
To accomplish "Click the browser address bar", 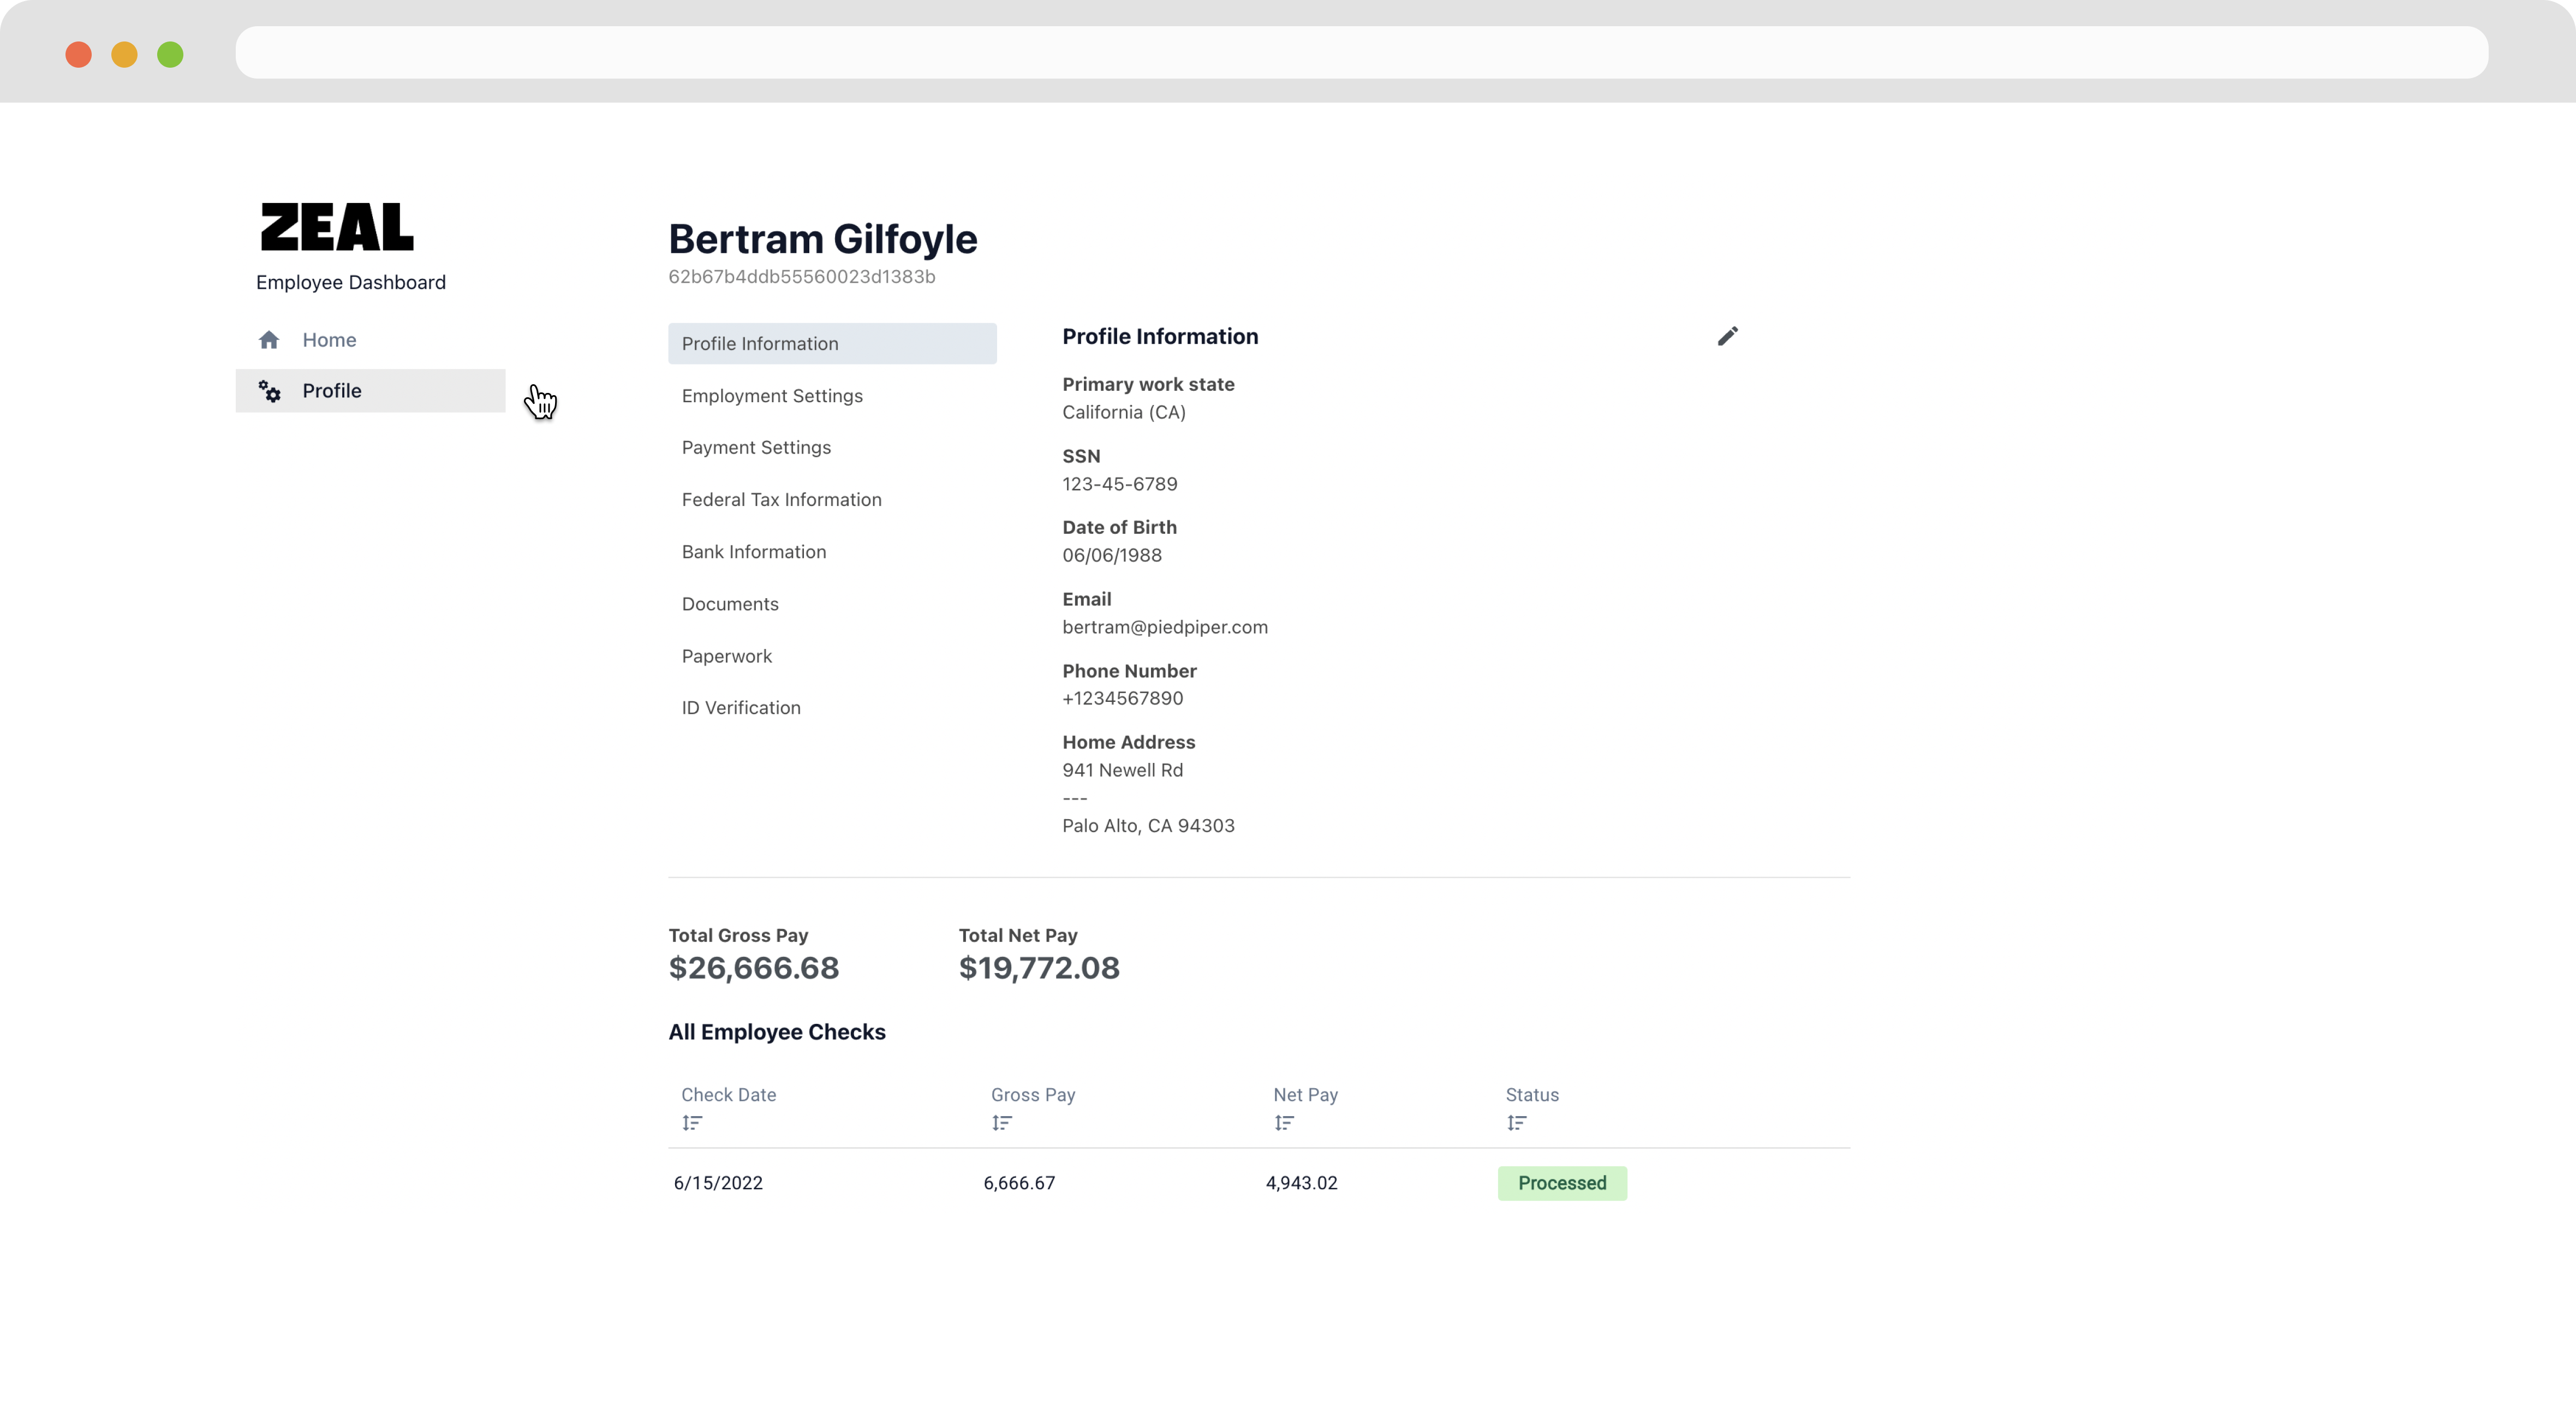I will point(1360,53).
